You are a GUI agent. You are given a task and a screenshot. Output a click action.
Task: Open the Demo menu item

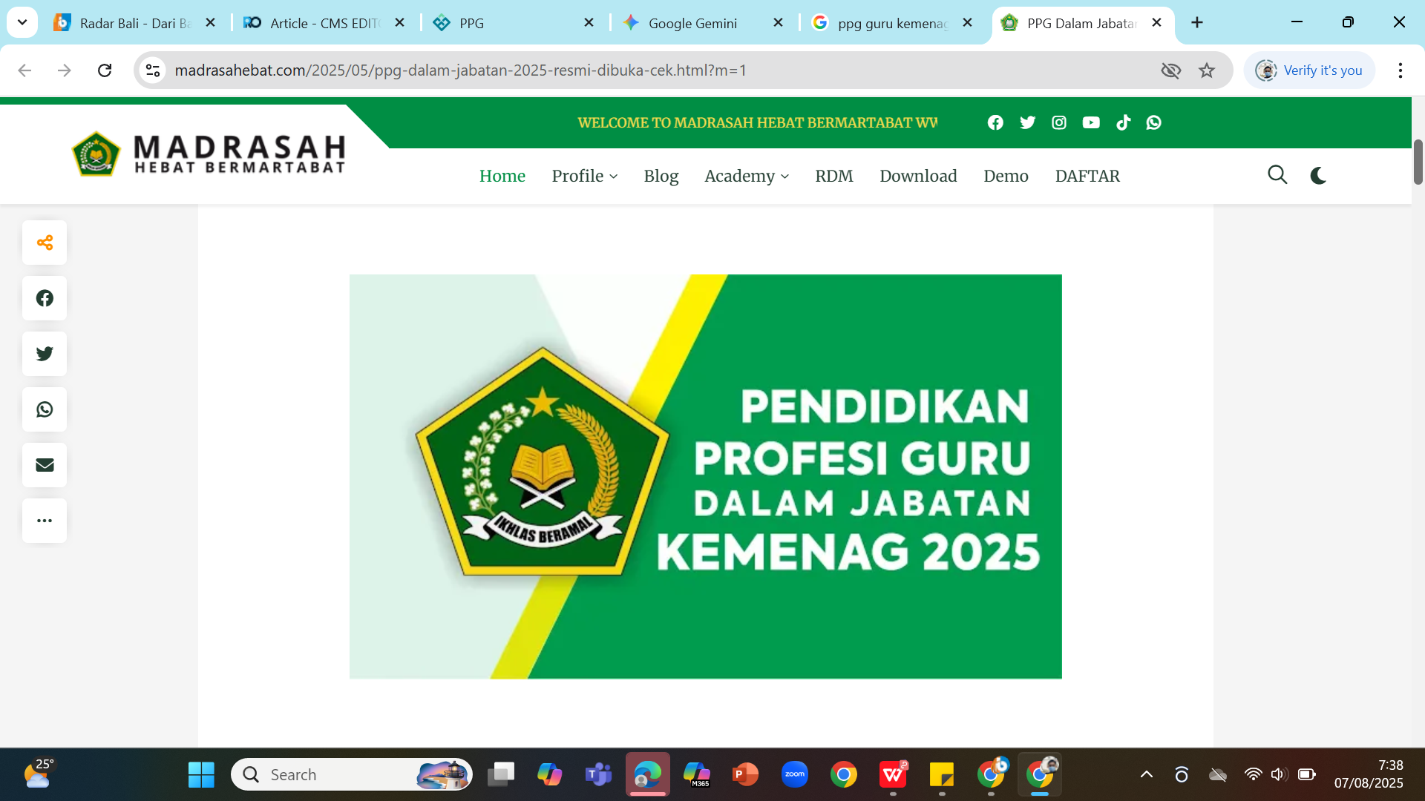tap(1006, 176)
